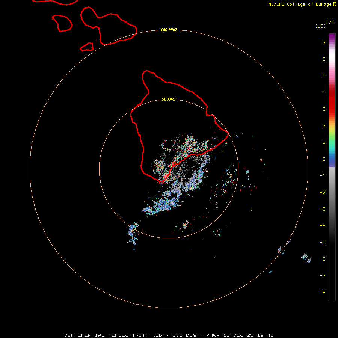Click the -2 value on the scale

click(x=323, y=192)
